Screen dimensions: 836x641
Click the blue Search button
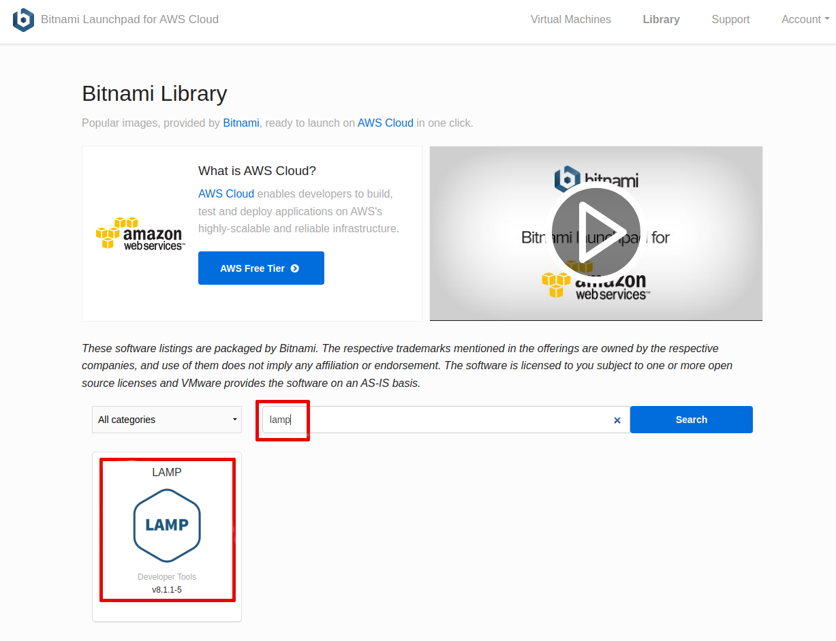692,420
